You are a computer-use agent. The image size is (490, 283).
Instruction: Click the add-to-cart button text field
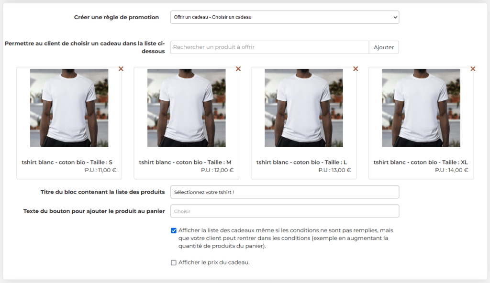(x=285, y=211)
